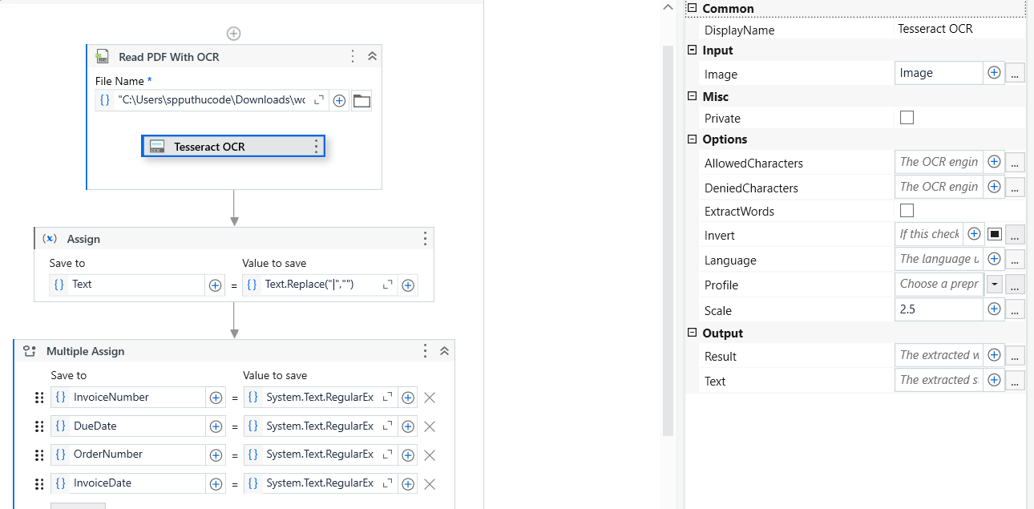Open the ellipsis editor for Language property
This screenshot has width=1034, height=509.
click(1015, 260)
